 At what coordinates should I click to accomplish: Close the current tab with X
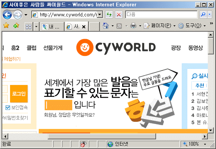[x=84, y=27]
